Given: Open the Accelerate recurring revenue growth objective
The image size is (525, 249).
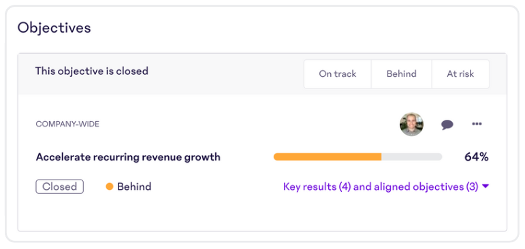Looking at the screenshot, I should pos(128,156).
